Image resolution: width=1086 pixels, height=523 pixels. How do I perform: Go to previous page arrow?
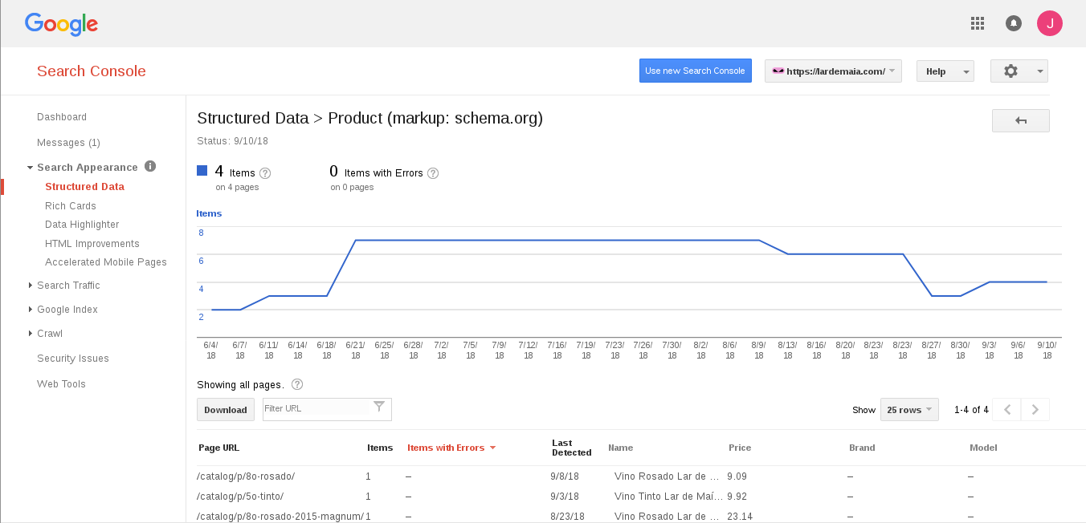coord(1007,410)
